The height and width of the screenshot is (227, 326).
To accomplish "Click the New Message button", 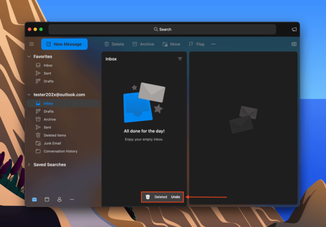I will pyautogui.click(x=64, y=44).
